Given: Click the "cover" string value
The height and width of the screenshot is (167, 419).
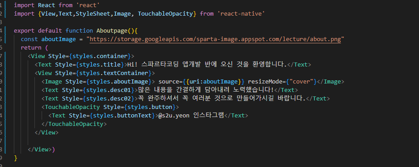Looking at the screenshot, I should (x=301, y=82).
